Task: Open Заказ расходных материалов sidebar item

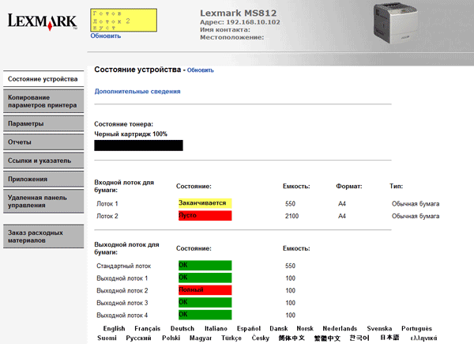Action: [x=43, y=236]
